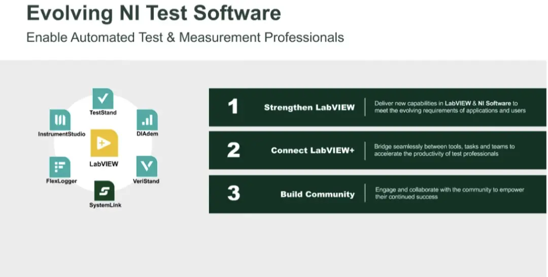Click the TestStand checkmark icon
The image size is (548, 277).
(102, 98)
